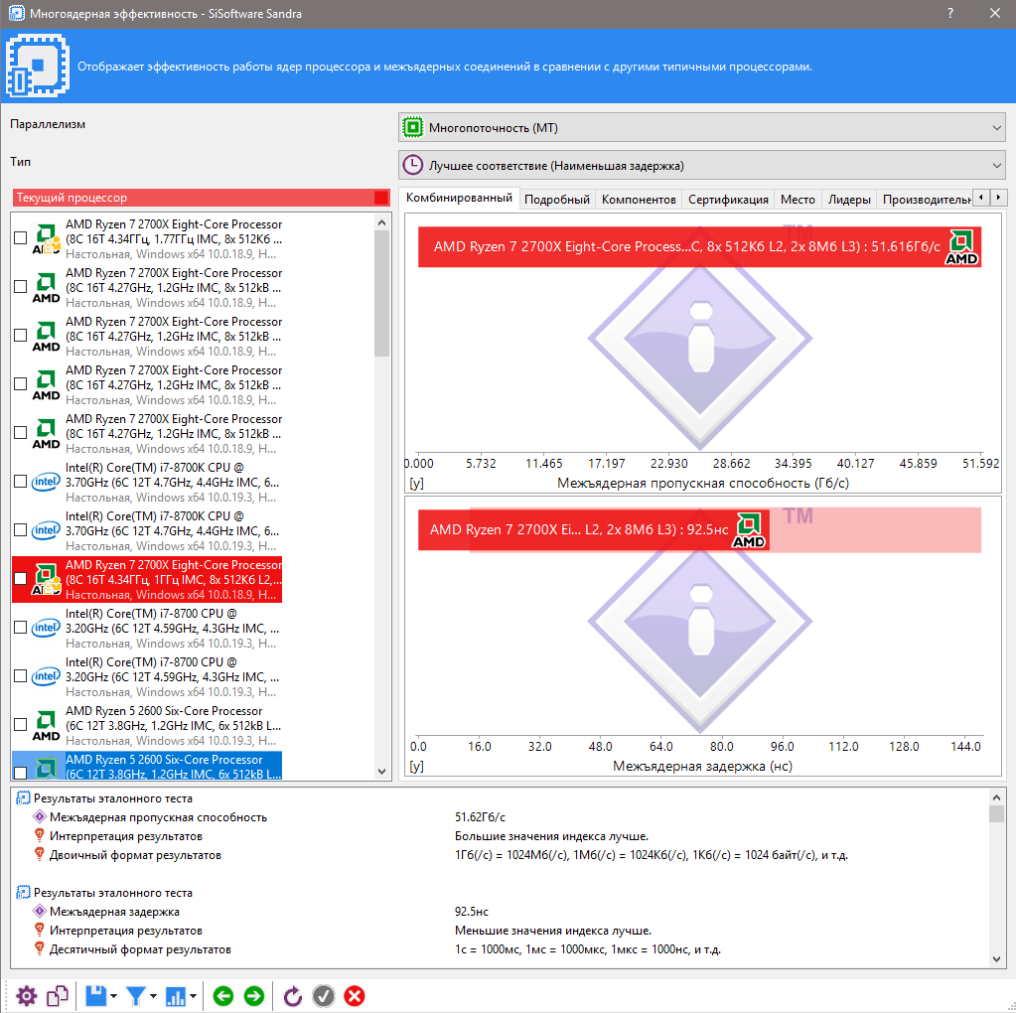Image resolution: width=1016 pixels, height=1013 pixels.
Task: Click processor list scrollbar down arrow
Action: [381, 772]
